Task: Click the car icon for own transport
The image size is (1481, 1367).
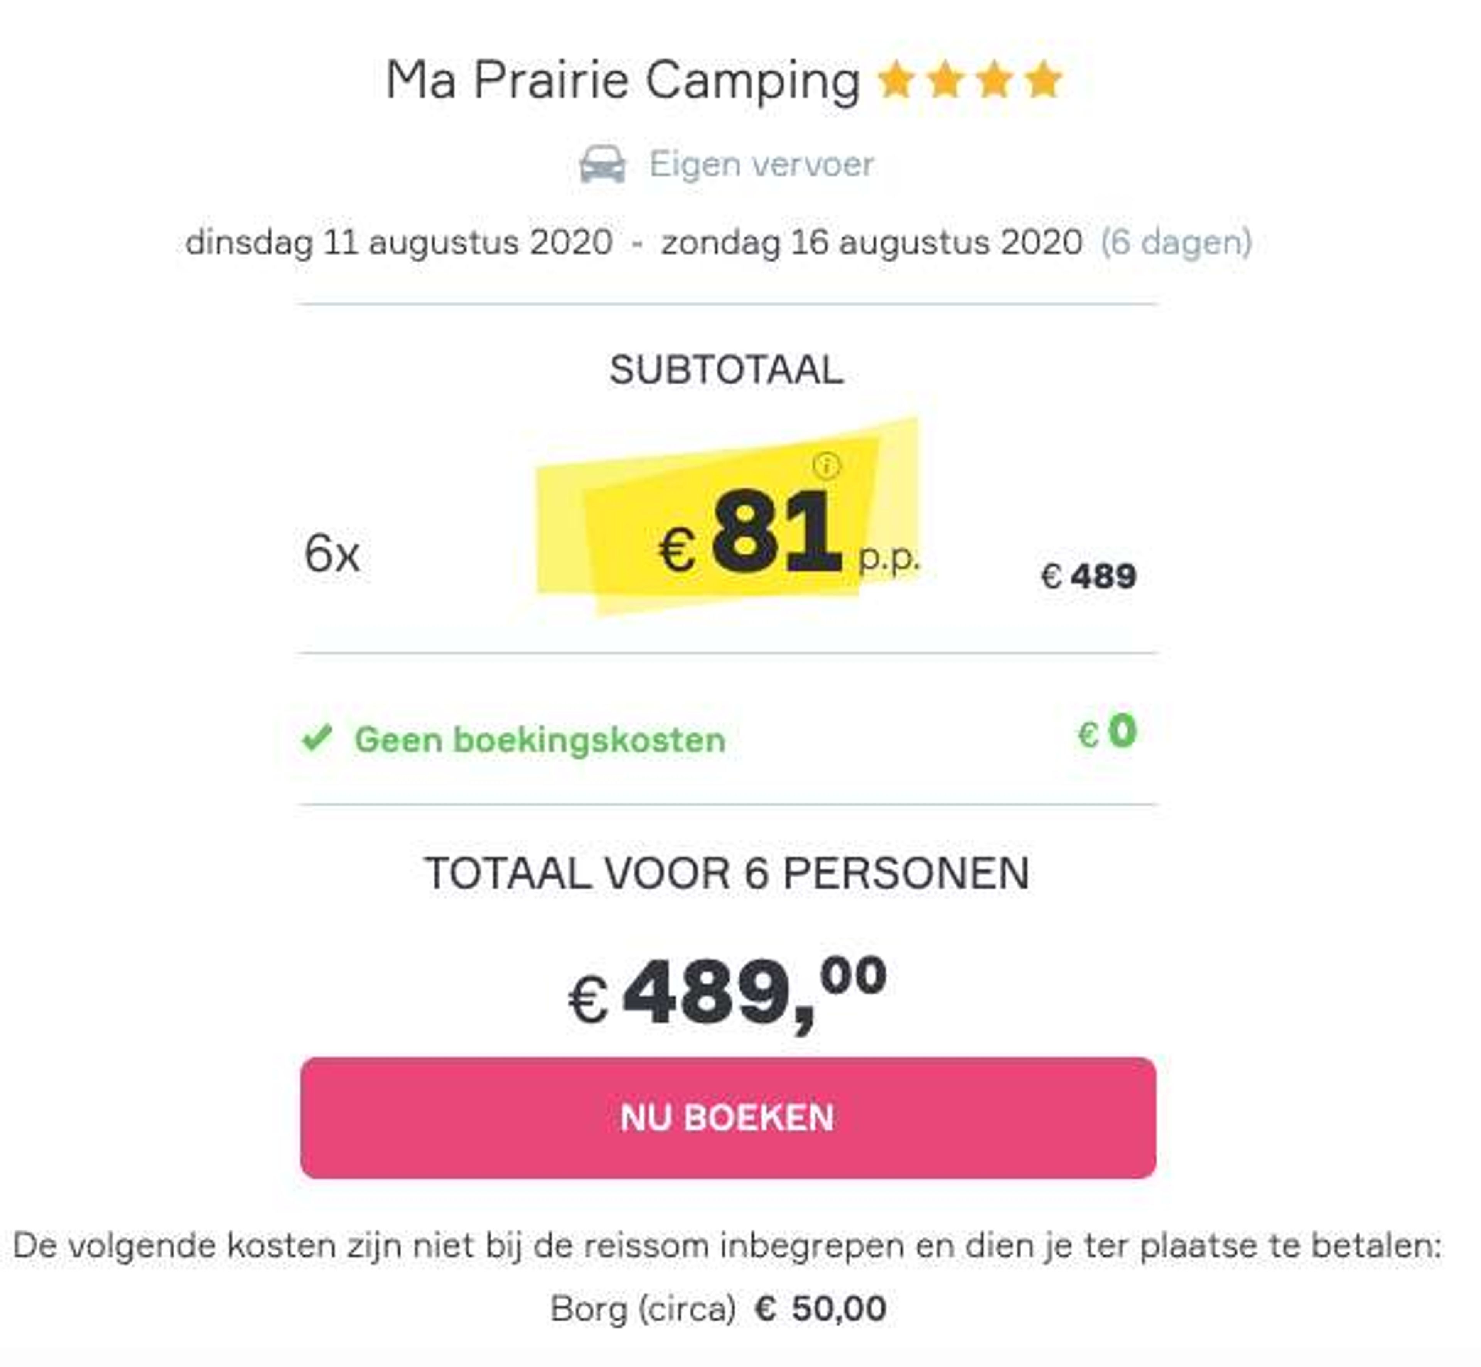Action: [x=602, y=164]
